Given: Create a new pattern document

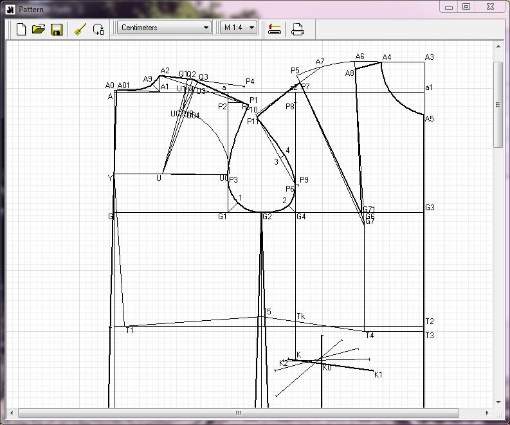Looking at the screenshot, I should 21,30.
